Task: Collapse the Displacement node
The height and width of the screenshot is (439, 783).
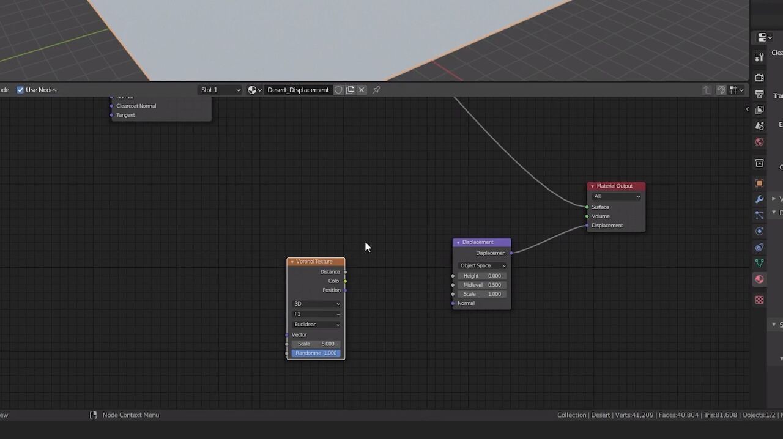Action: [x=458, y=242]
